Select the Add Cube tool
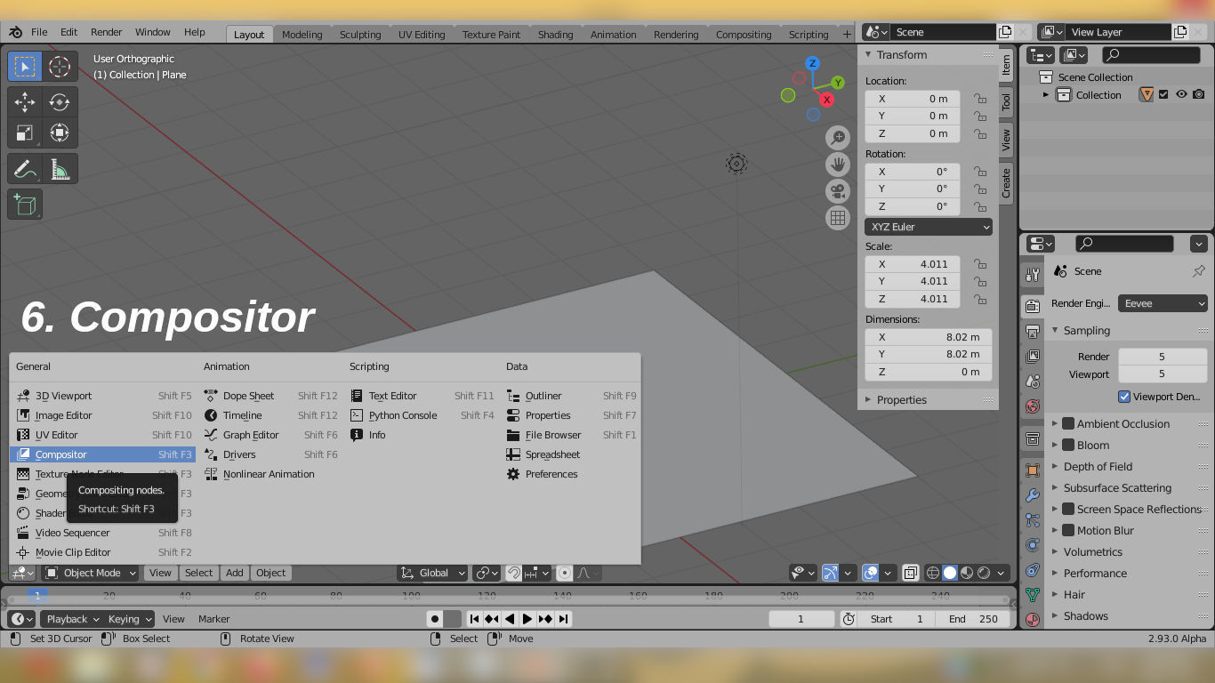 [25, 205]
